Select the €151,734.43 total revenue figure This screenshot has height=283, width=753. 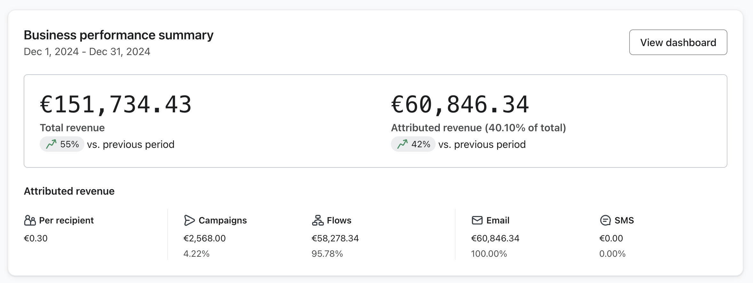pyautogui.click(x=115, y=105)
